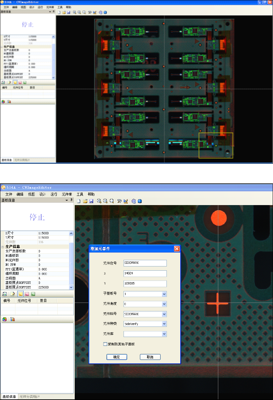
Task: Enable the 复制到其他子基板 checkbox
Action: pyautogui.click(x=105, y=344)
